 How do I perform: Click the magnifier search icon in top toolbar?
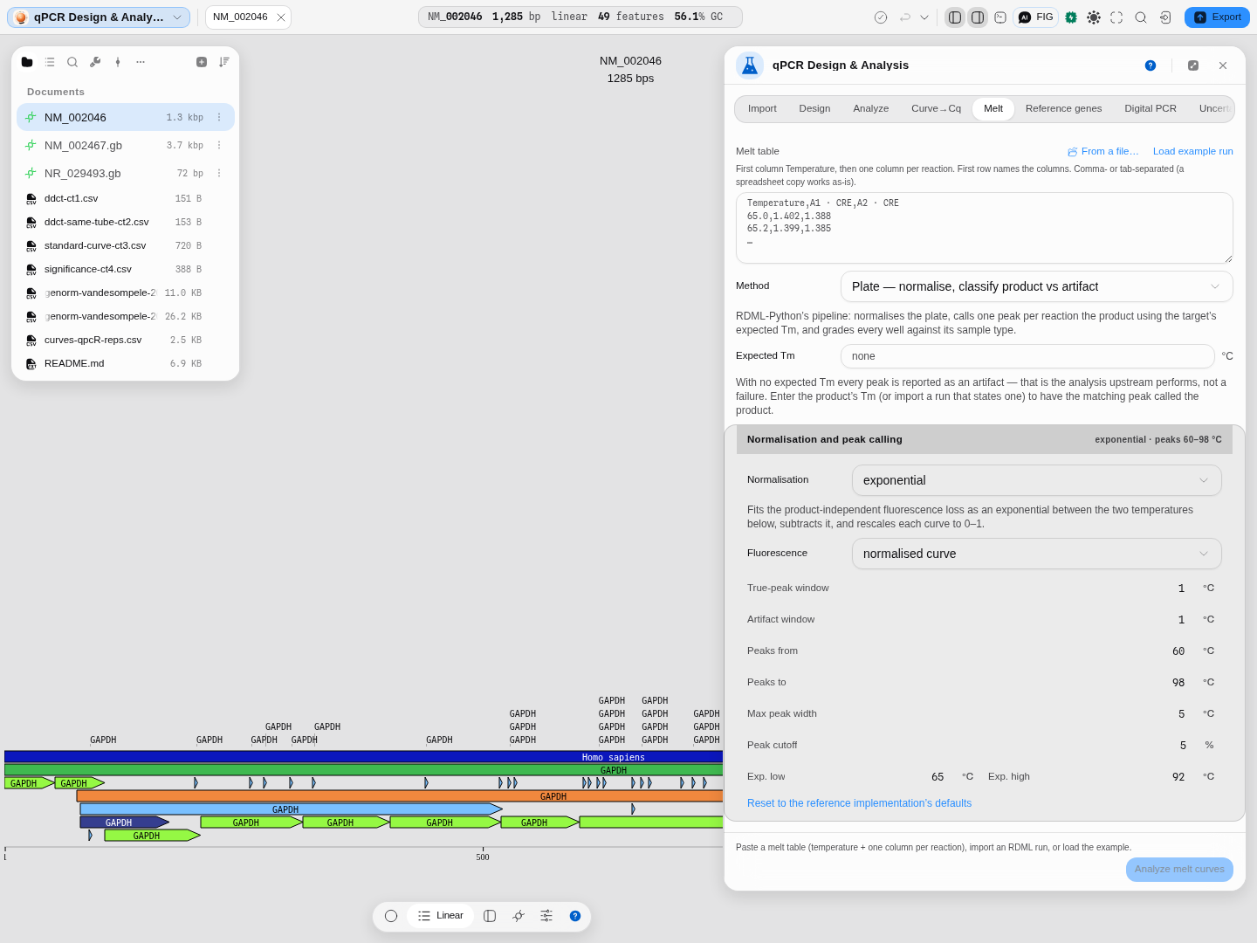1141,17
